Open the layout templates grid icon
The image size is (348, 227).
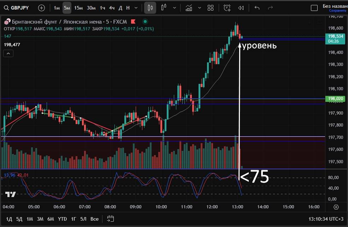(x=211, y=8)
